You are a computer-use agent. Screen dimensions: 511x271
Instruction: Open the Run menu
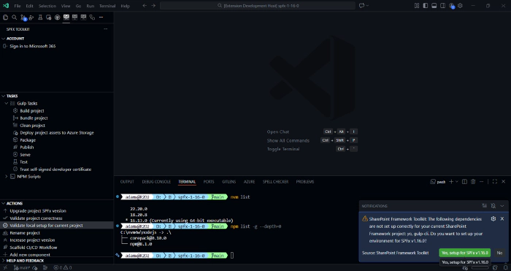click(x=91, y=6)
